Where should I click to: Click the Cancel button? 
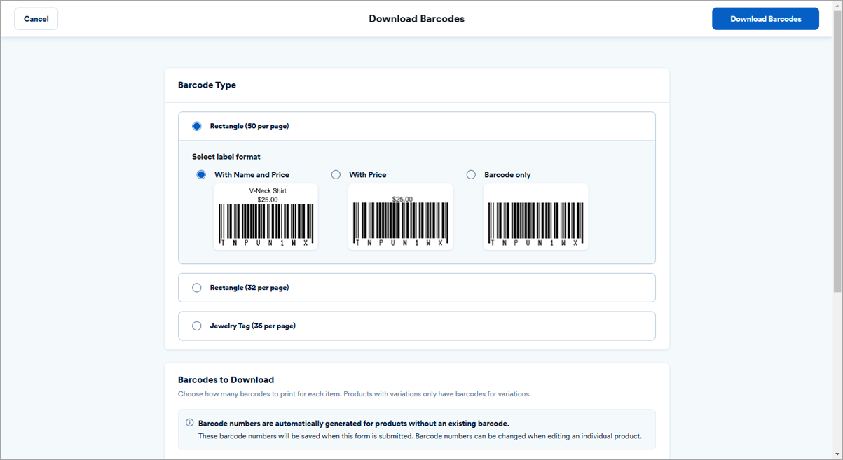pyautogui.click(x=36, y=18)
